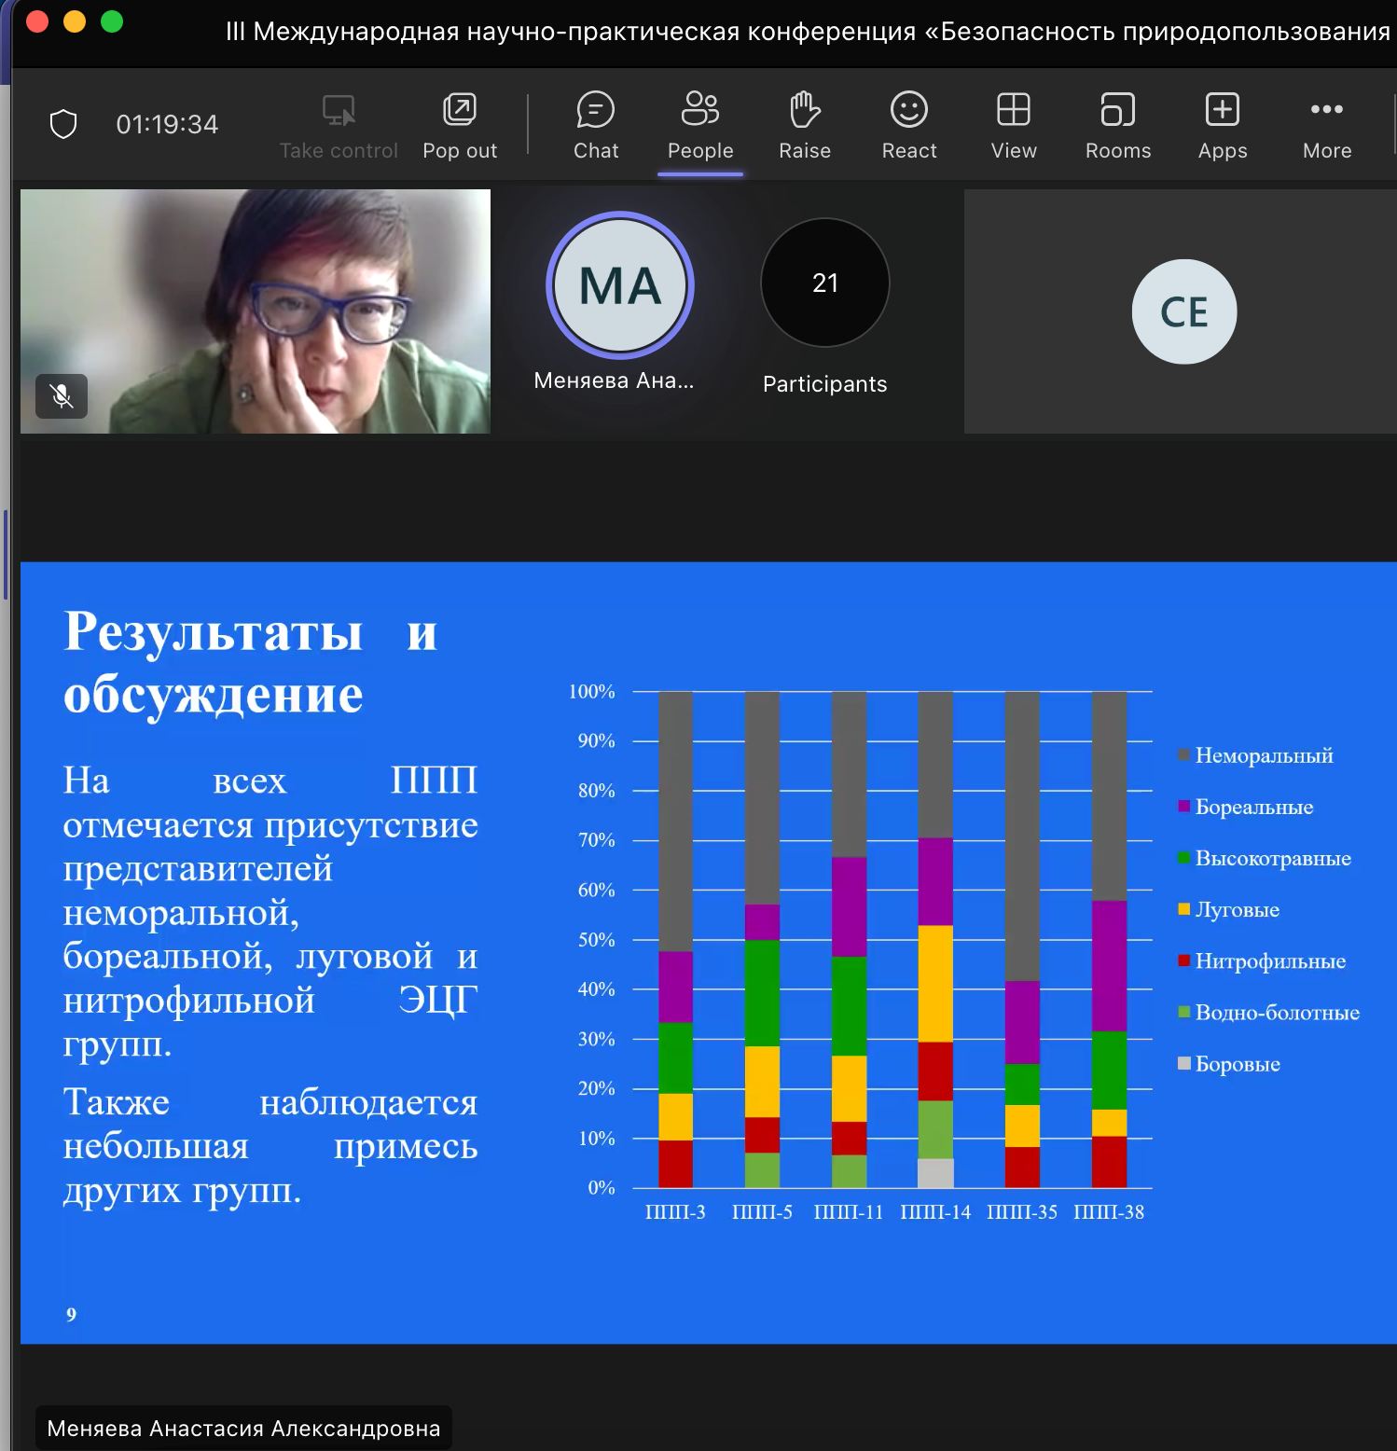Click the ППП-3 axis label
This screenshot has width=1397, height=1451.
675,1212
